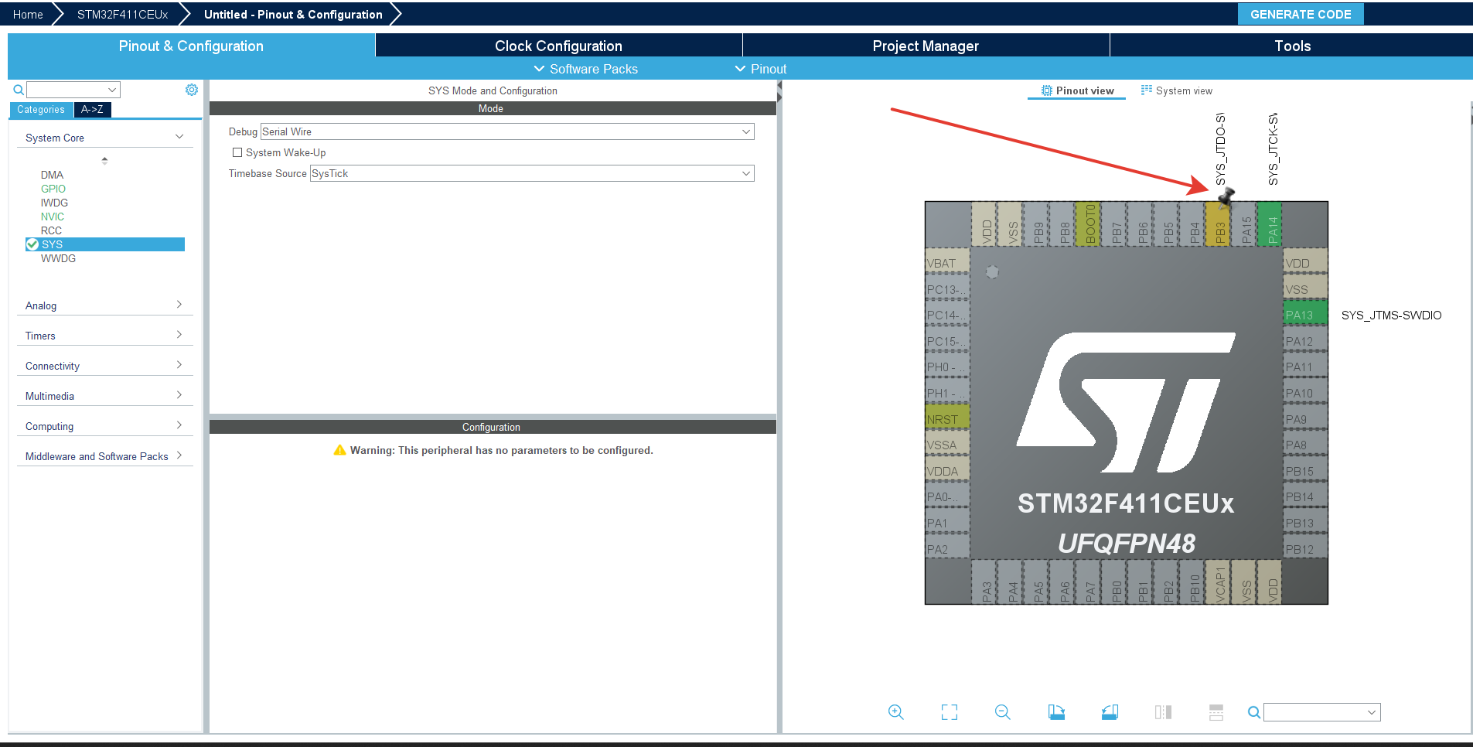Click the zoom out magnifier icon
Image resolution: width=1473 pixels, height=747 pixels.
point(1002,712)
